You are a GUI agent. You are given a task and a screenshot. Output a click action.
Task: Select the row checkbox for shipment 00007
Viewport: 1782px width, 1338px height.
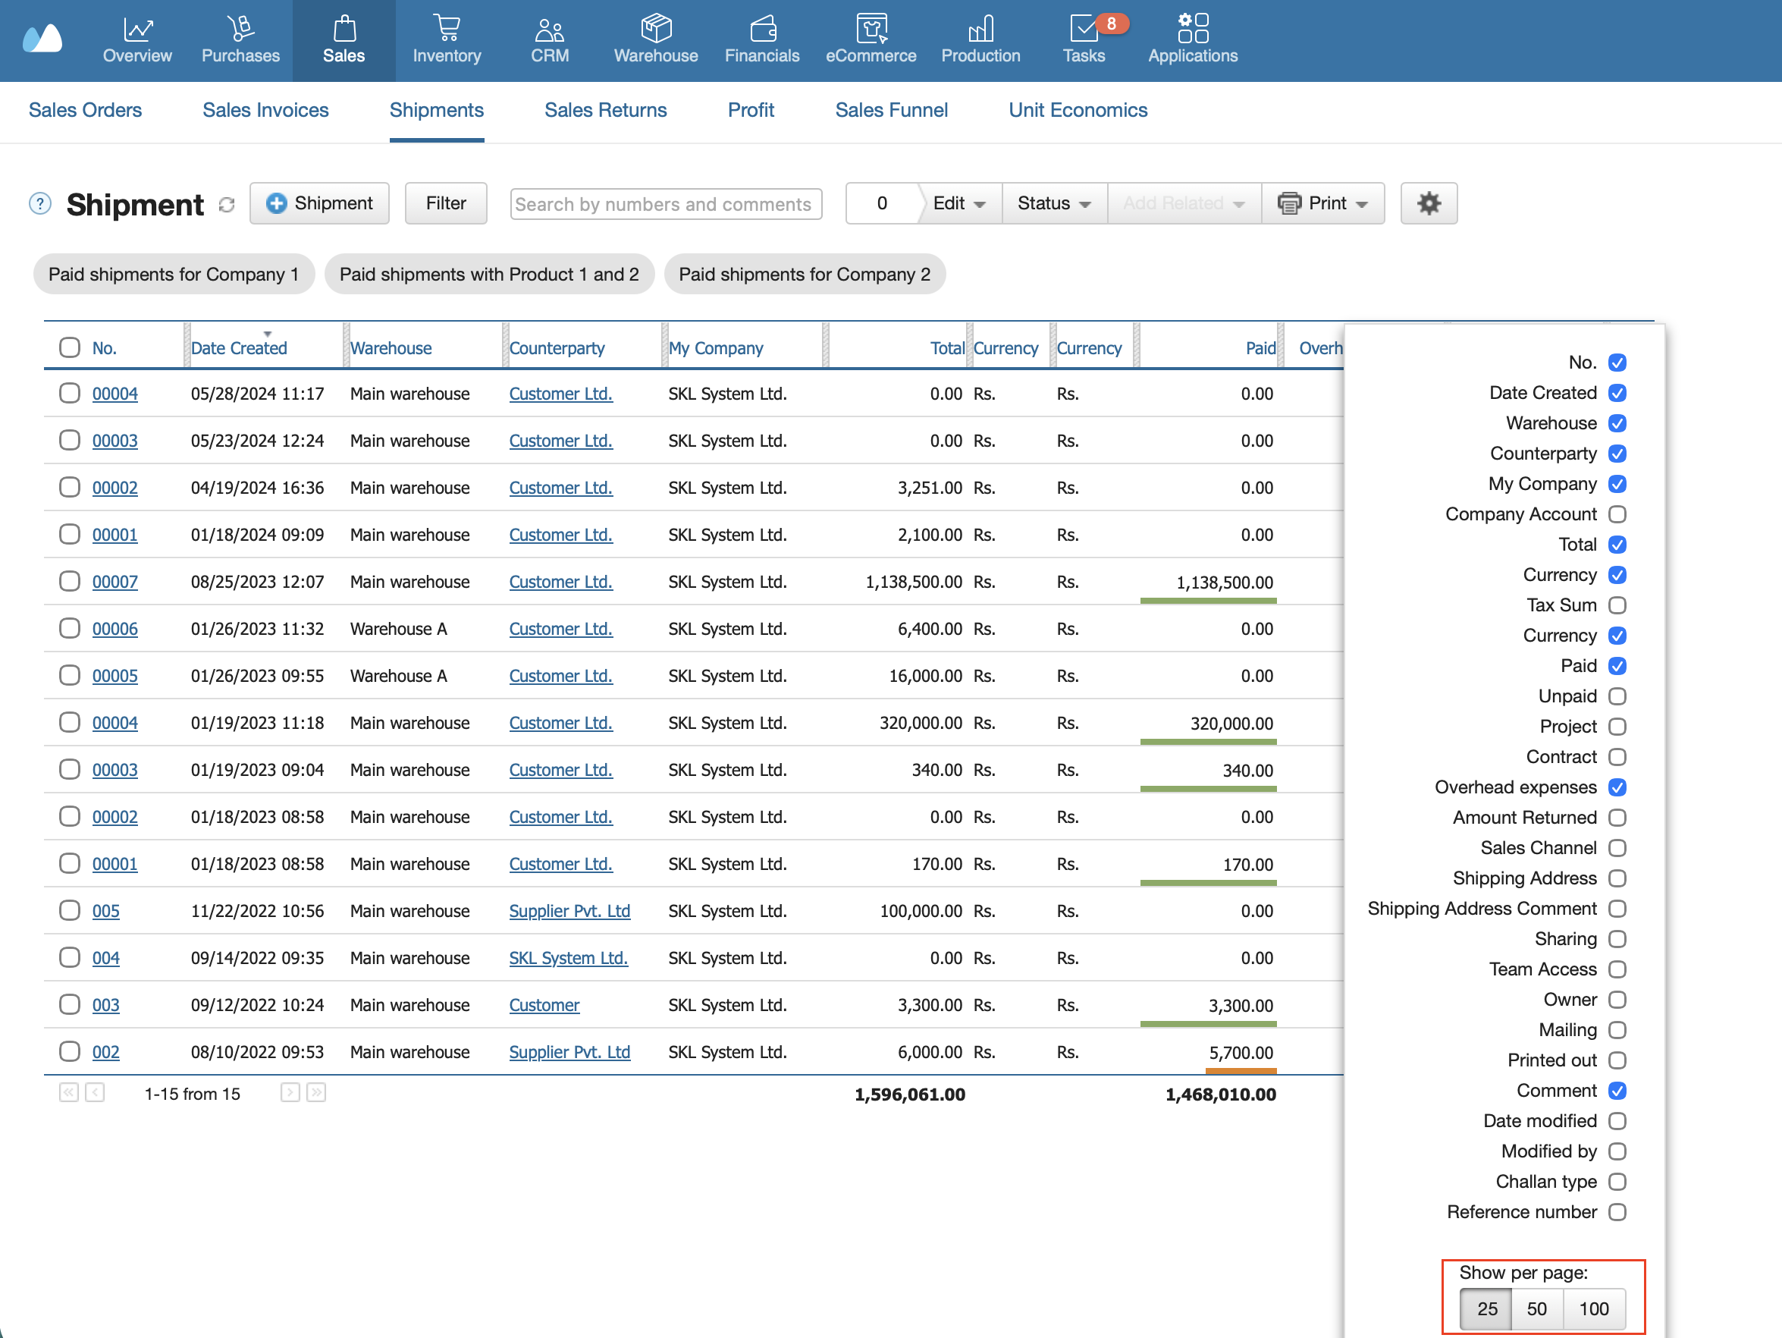(x=70, y=581)
